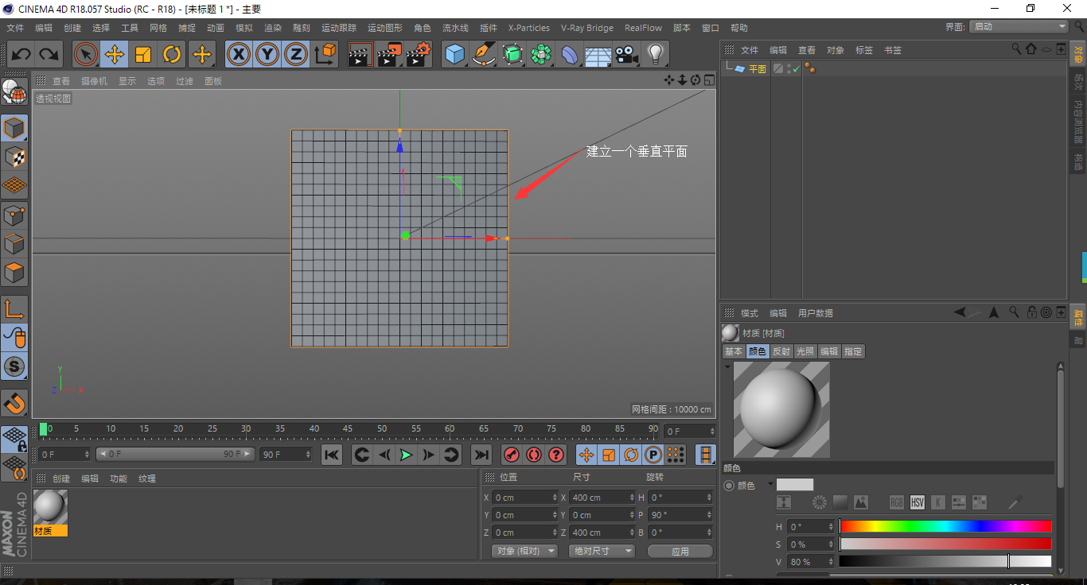Expand the color swatch disclosure triangle
1087x585 pixels.
tap(770, 484)
